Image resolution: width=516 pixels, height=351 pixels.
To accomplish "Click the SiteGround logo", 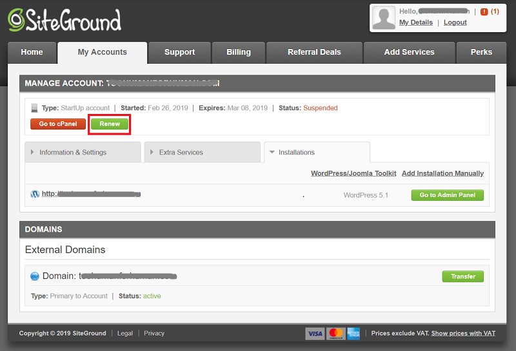I will tap(64, 21).
